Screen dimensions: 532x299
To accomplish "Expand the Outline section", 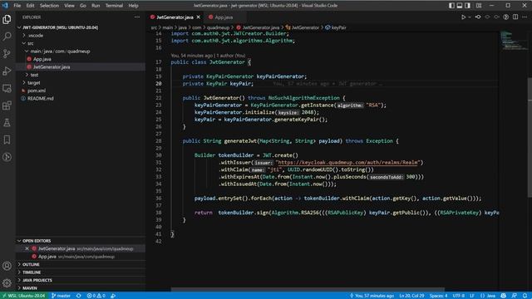I will (x=81, y=264).
